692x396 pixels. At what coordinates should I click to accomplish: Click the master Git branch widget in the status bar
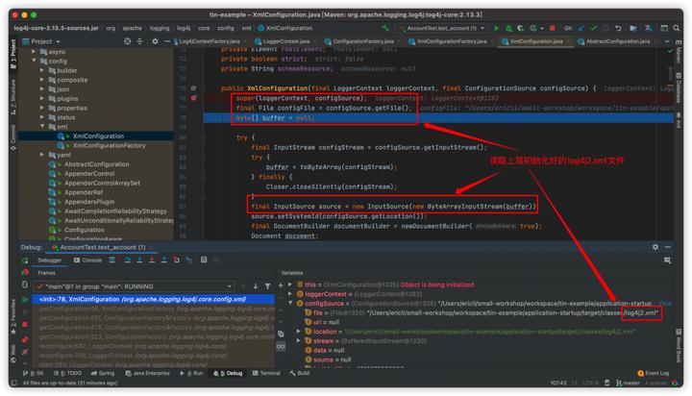point(628,383)
